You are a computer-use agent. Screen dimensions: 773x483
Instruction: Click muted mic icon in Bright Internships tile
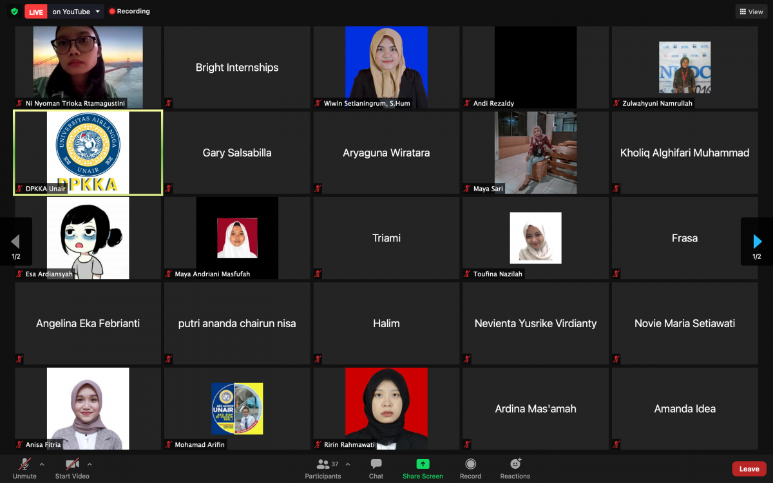[x=169, y=103]
